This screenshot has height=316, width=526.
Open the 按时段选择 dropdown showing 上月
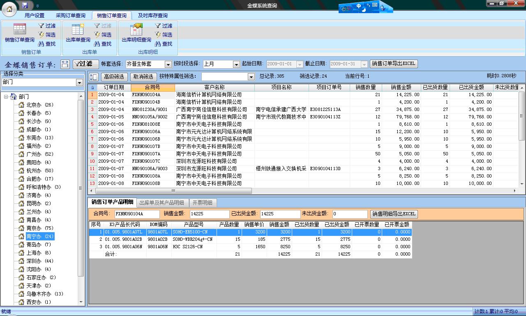pos(236,65)
